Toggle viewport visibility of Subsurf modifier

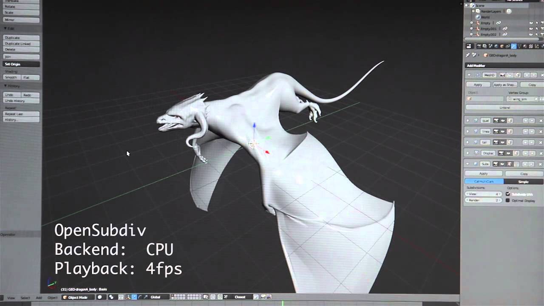click(x=502, y=164)
